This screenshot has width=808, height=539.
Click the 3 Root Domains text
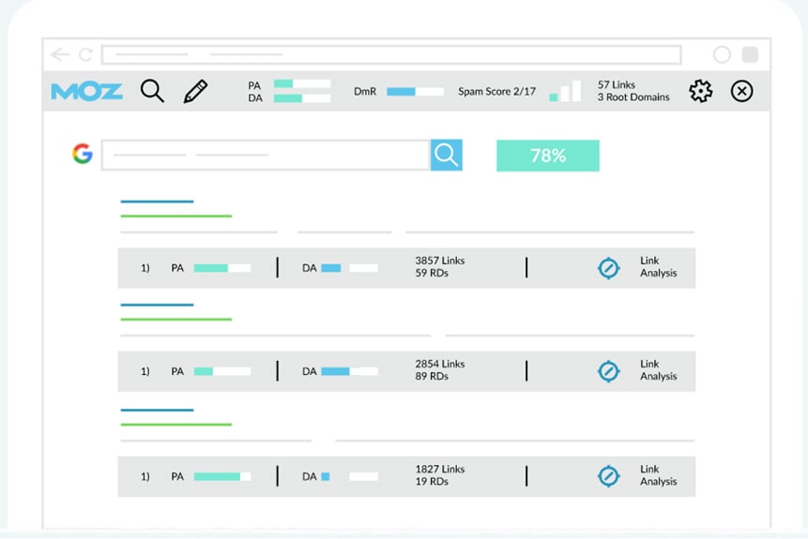(x=633, y=97)
